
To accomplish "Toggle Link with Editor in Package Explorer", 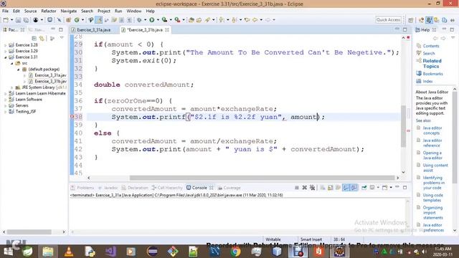I will (x=42, y=38).
